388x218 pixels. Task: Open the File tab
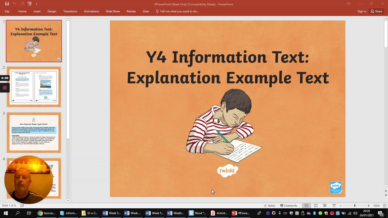(7, 11)
